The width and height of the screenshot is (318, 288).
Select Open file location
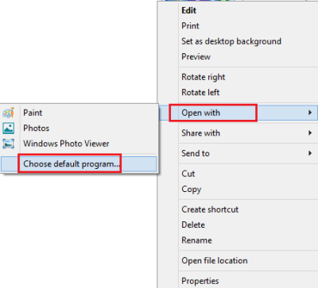tap(215, 261)
